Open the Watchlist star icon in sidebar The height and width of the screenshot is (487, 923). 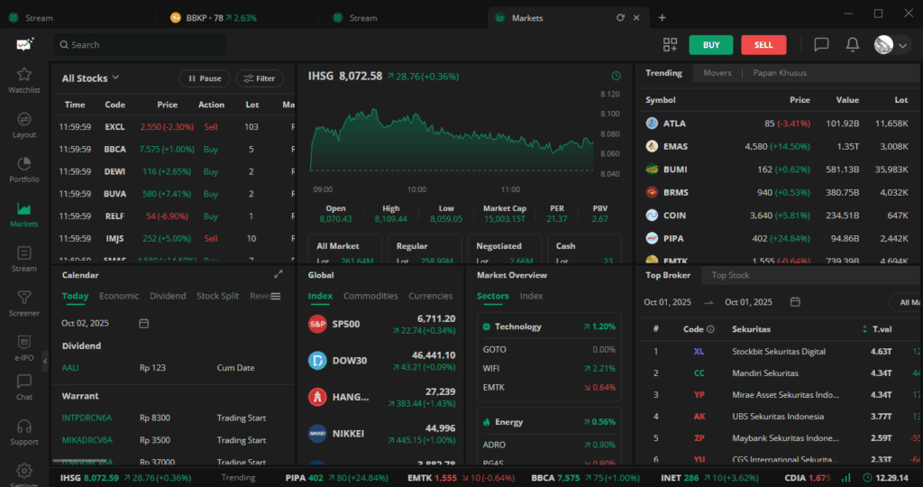point(24,75)
